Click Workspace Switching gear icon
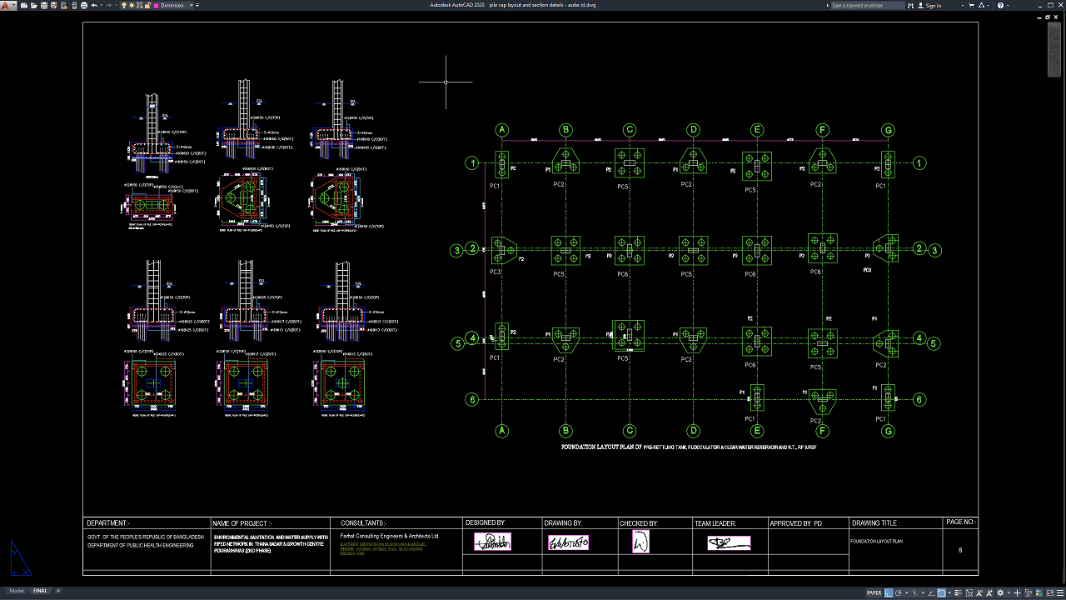 (x=1000, y=593)
